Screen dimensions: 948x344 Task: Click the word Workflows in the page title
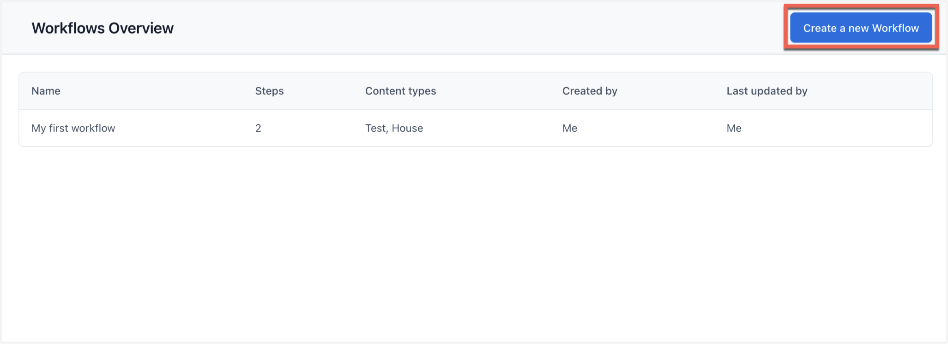(x=68, y=28)
